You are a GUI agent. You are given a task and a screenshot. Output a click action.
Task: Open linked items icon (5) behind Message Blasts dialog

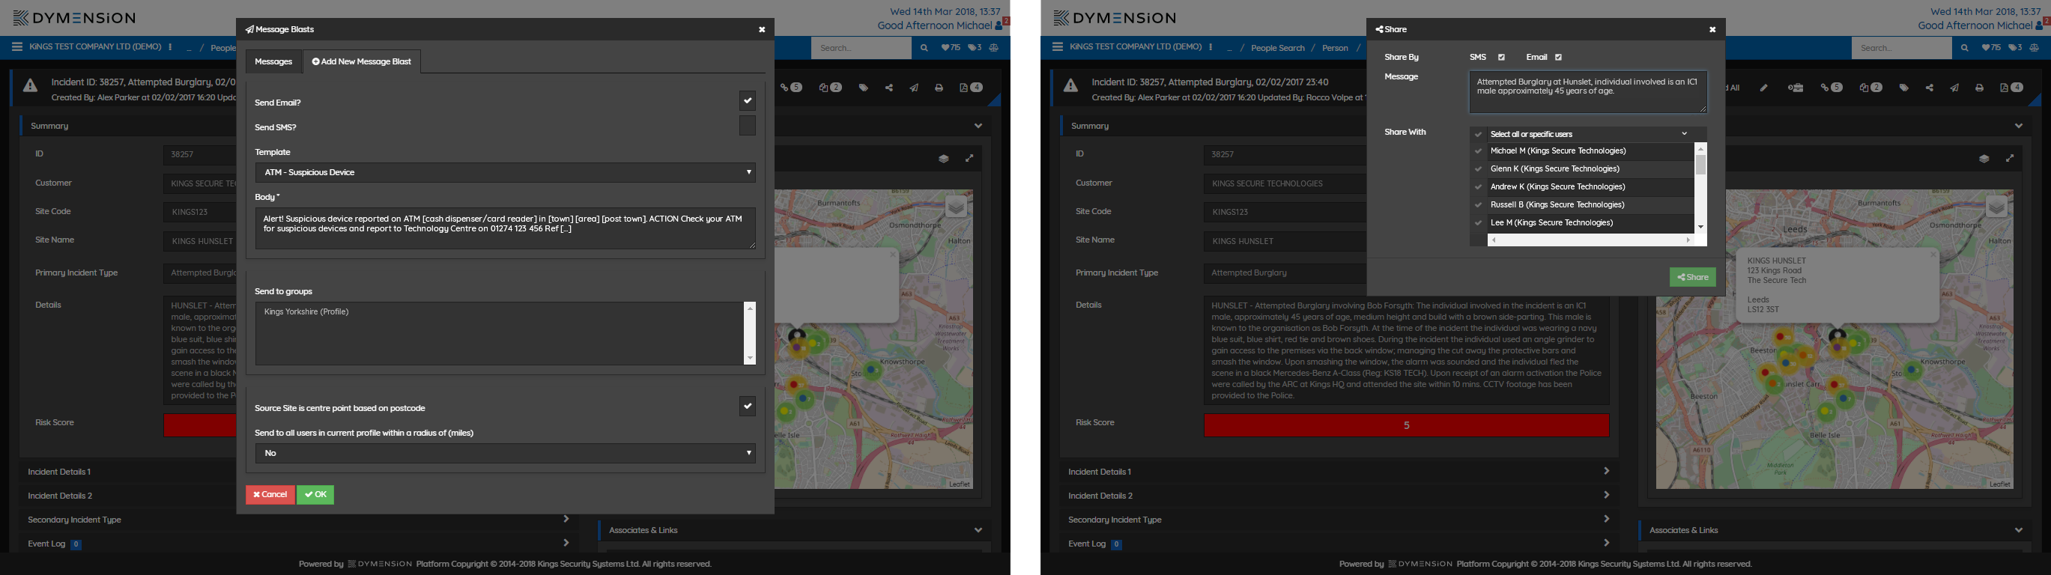(x=792, y=88)
